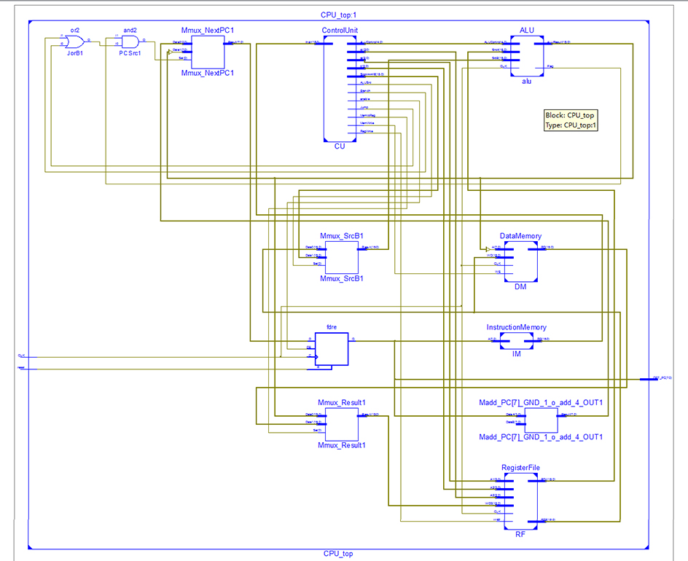688x561 pixels.
Task: Click the CPU_top label at bottom
Action: click(x=338, y=554)
